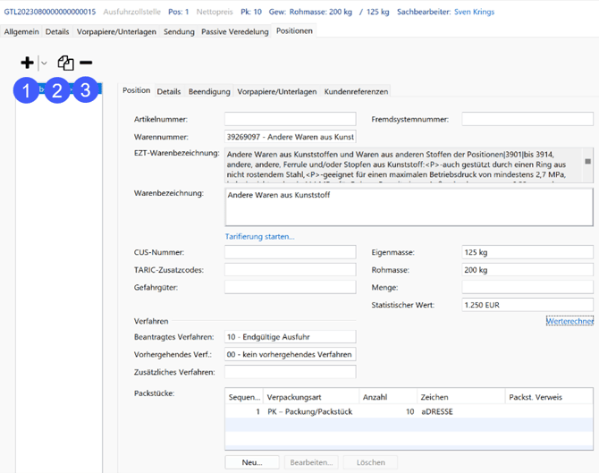599x473 pixels.
Task: Select PK – Packung/Packstück row
Action: [409, 411]
